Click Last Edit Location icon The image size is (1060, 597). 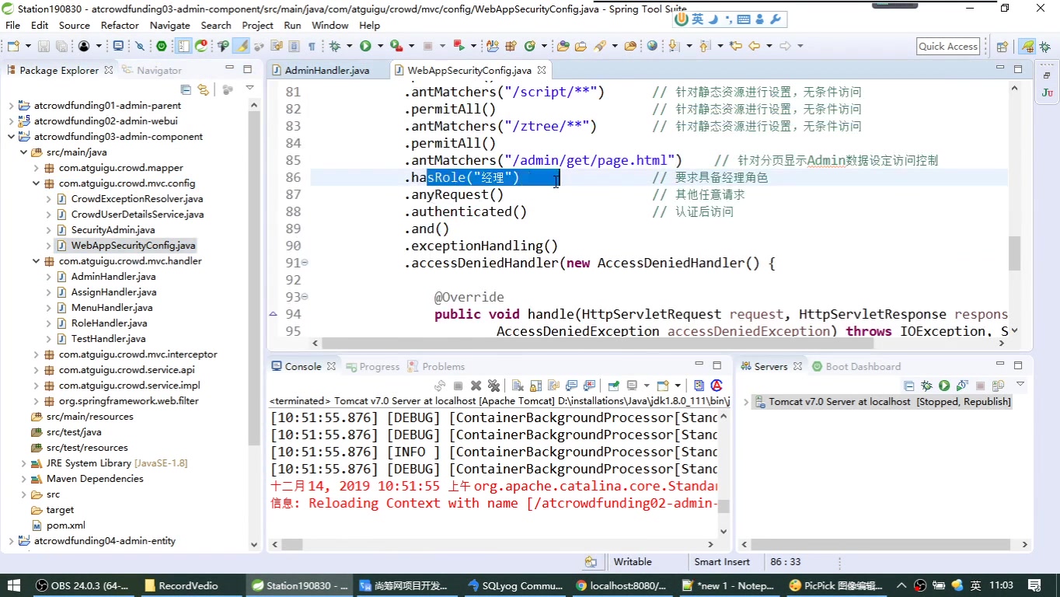[735, 47]
